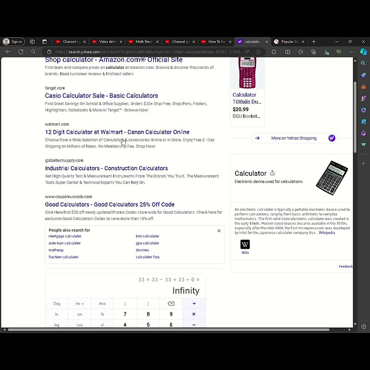Click Sign in profile button

[x=13, y=42]
